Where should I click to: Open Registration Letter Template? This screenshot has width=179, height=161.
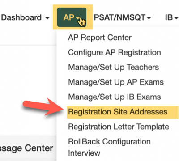(x=119, y=127)
